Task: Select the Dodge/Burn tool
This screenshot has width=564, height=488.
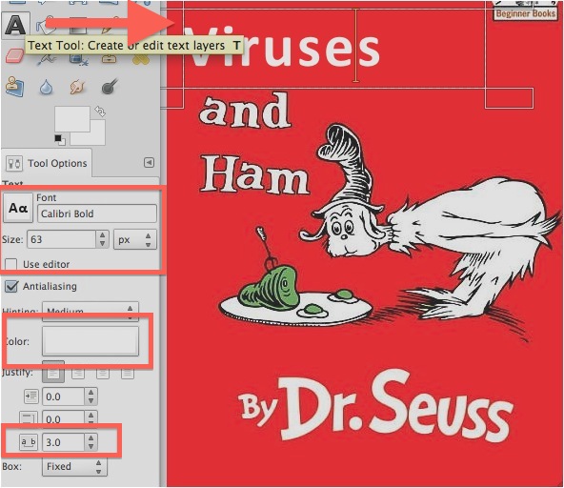Action: pos(110,87)
